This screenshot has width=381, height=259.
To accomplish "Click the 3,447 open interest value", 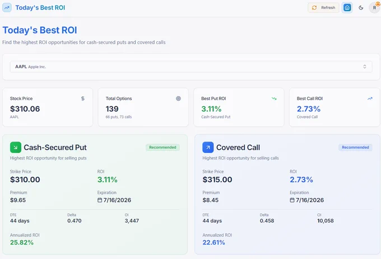I will click(x=132, y=221).
